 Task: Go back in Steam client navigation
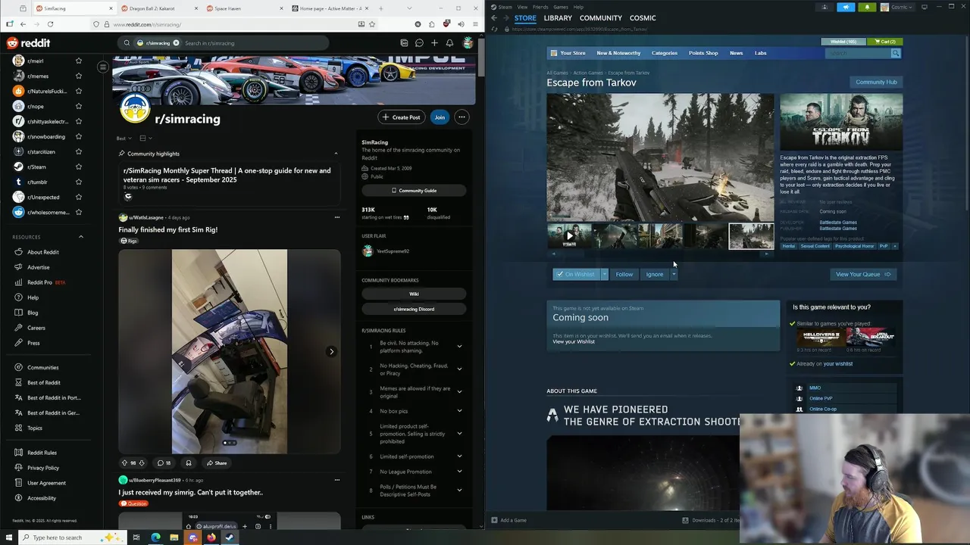[x=494, y=17]
